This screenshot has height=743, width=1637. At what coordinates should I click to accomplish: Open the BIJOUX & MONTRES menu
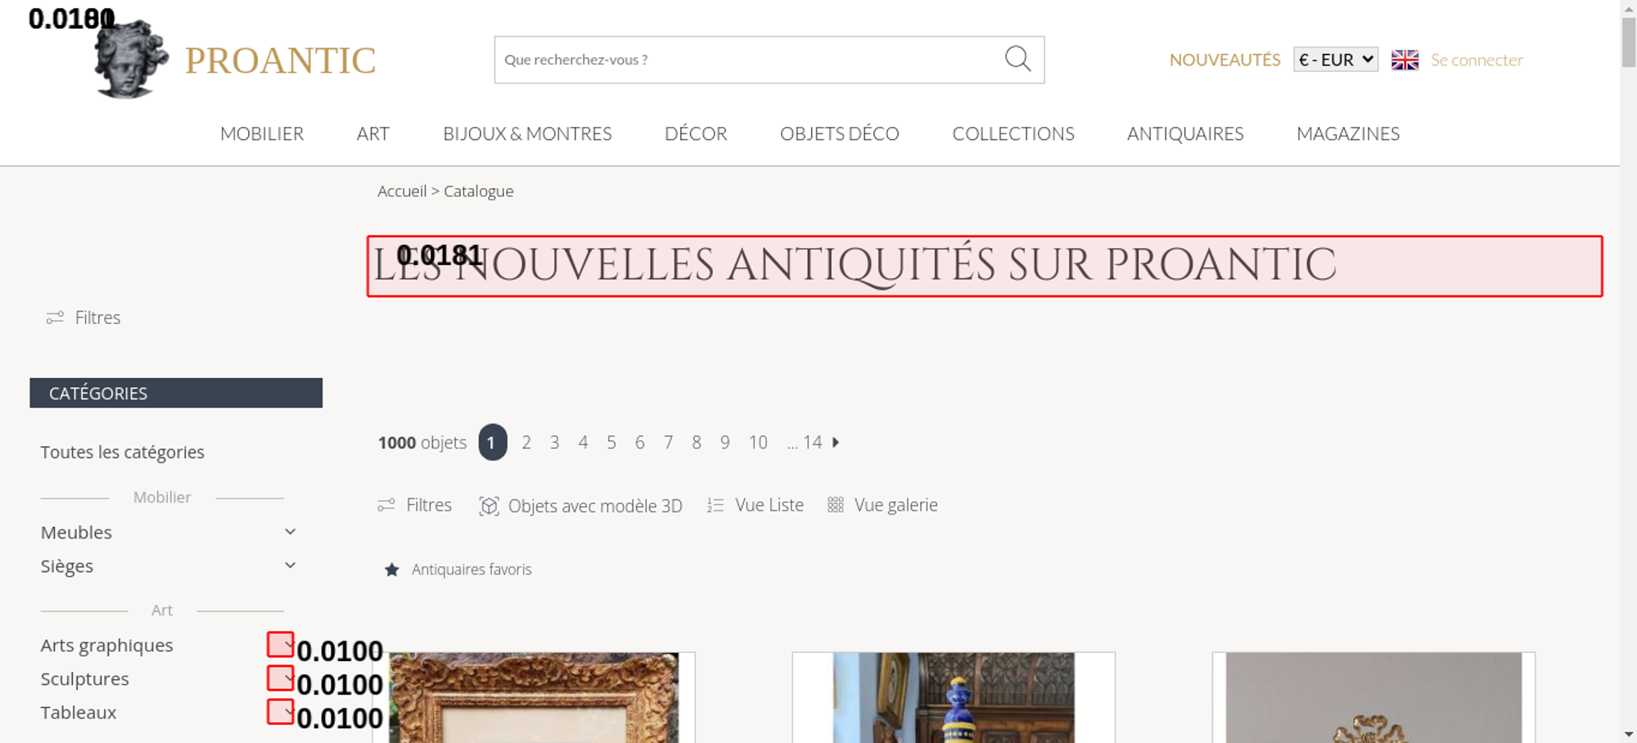[527, 133]
